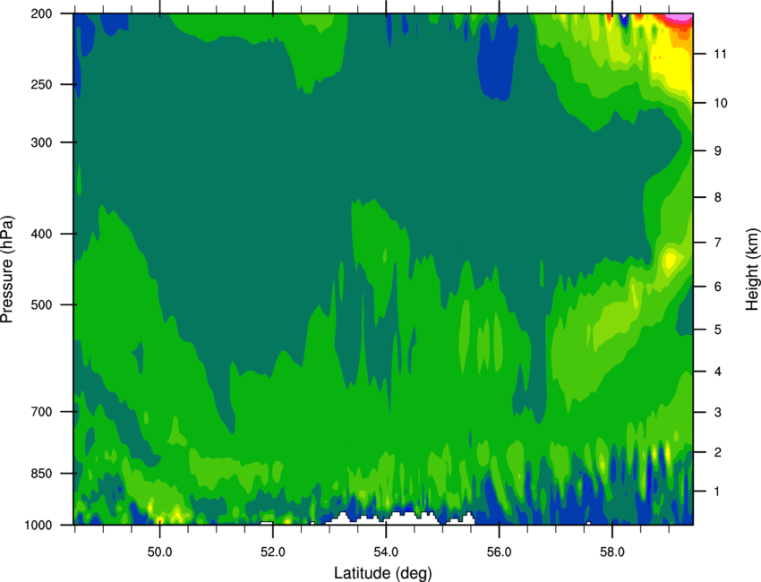
Task: Click the pink maximum contour at top-right corner
Action: point(681,19)
